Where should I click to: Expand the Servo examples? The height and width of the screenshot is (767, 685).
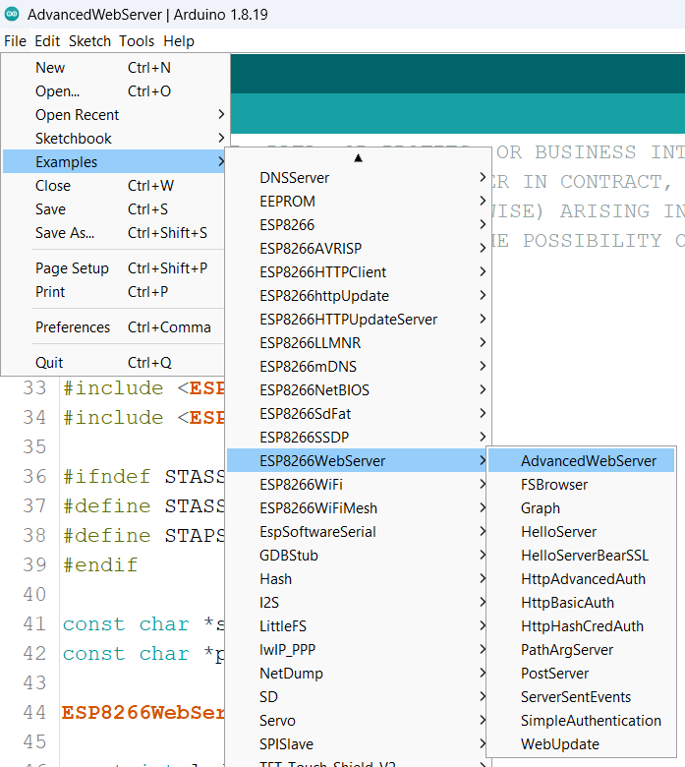[x=358, y=720]
